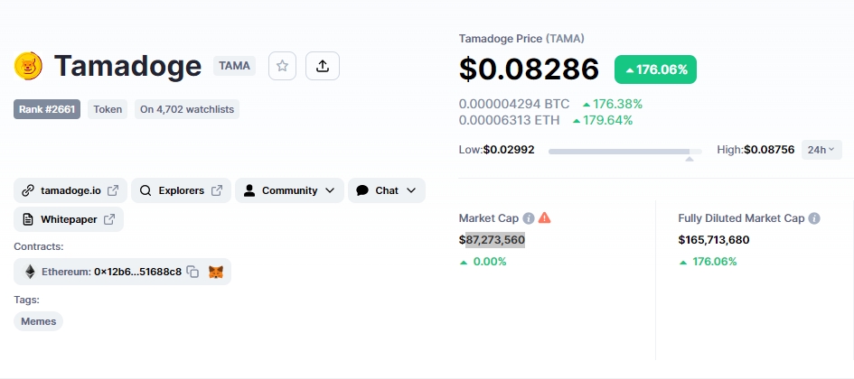Image resolution: width=854 pixels, height=379 pixels.
Task: Open the Explorers menu
Action: 181,190
